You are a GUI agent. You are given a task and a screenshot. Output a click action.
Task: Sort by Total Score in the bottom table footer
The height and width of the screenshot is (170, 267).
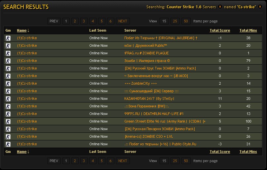click(x=220, y=152)
